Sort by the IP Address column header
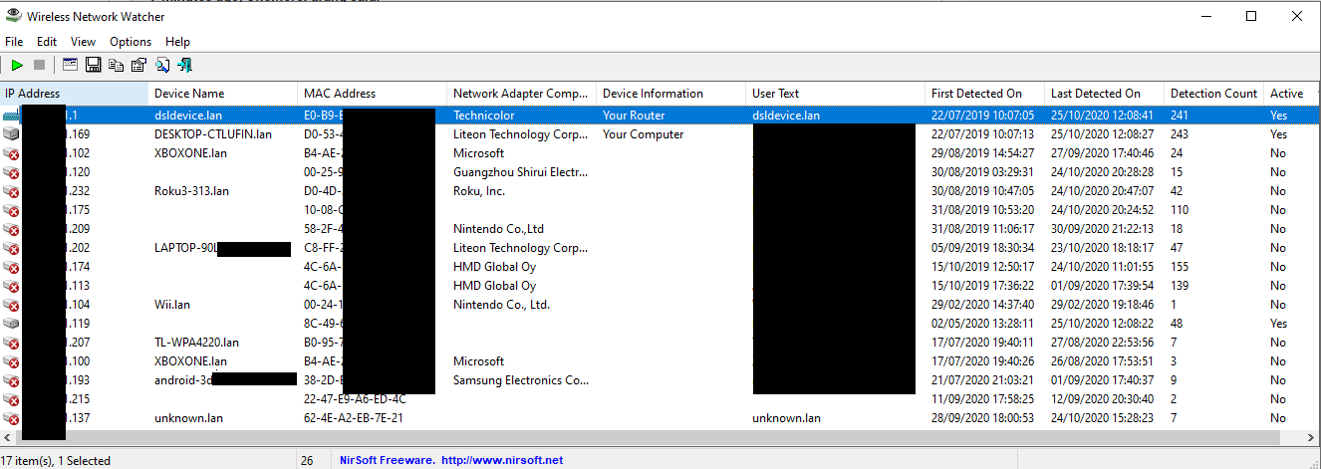The width and height of the screenshot is (1321, 469). (x=75, y=94)
